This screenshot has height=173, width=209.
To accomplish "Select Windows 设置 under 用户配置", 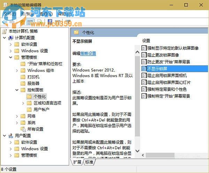I will click(x=34, y=149).
